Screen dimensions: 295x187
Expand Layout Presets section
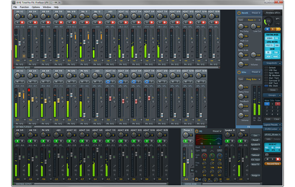click(280, 125)
